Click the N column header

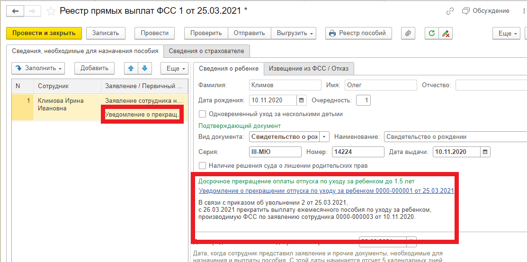click(23, 86)
